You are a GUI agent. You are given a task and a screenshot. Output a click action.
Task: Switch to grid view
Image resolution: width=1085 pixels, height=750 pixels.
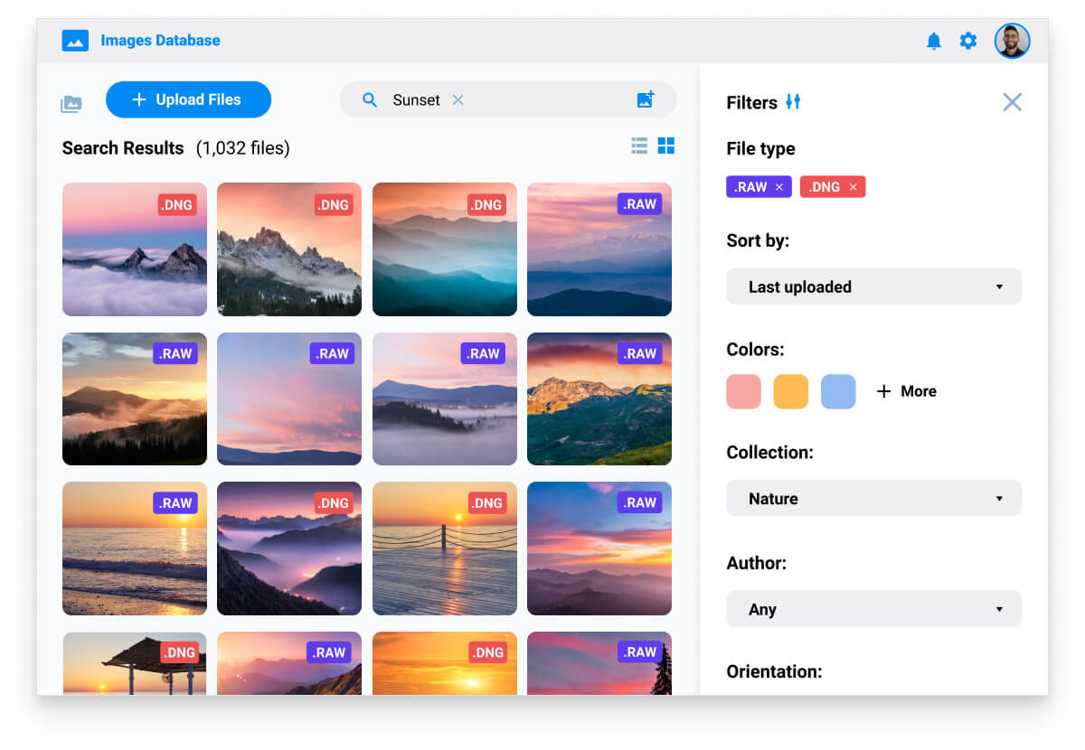pos(666,145)
